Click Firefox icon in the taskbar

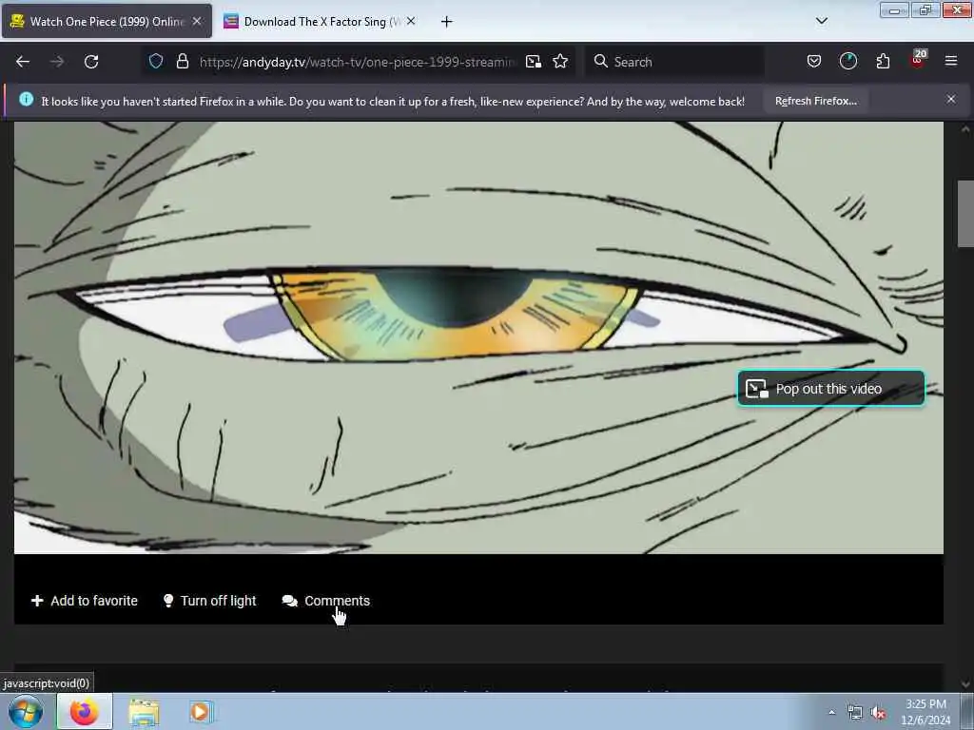pyautogui.click(x=85, y=711)
